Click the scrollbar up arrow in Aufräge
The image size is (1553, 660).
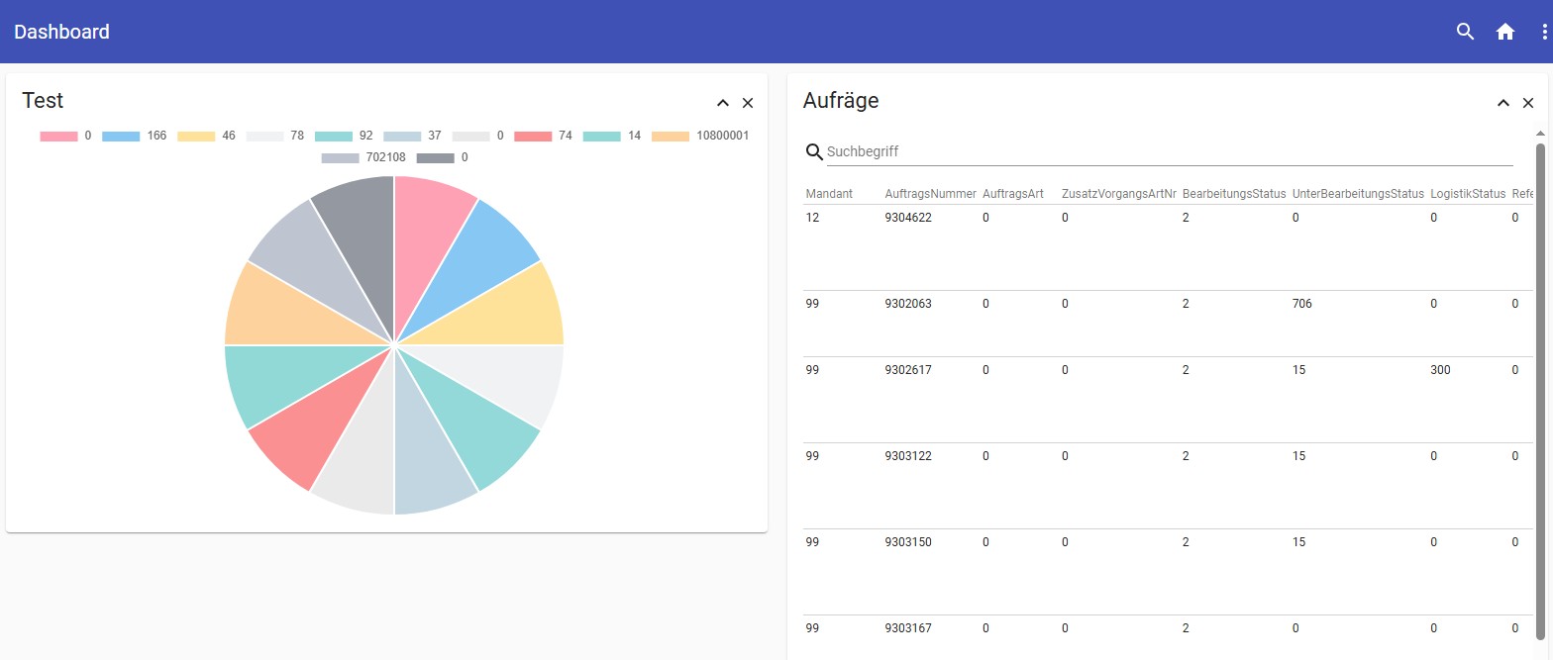(1540, 133)
